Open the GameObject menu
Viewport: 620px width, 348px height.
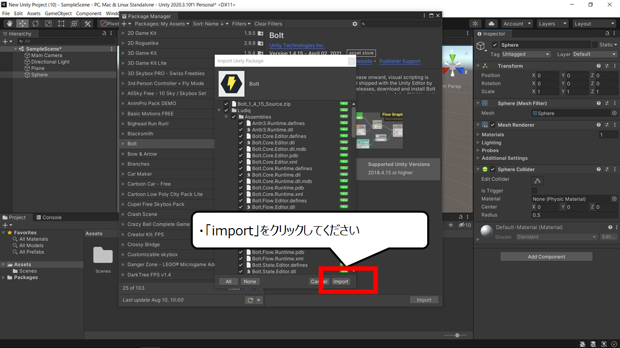coord(58,14)
